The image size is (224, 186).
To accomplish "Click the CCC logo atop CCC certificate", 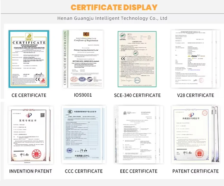I will pos(70,111).
